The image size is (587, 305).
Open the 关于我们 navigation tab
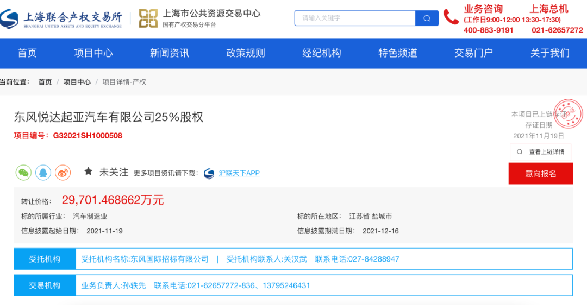pyautogui.click(x=550, y=53)
